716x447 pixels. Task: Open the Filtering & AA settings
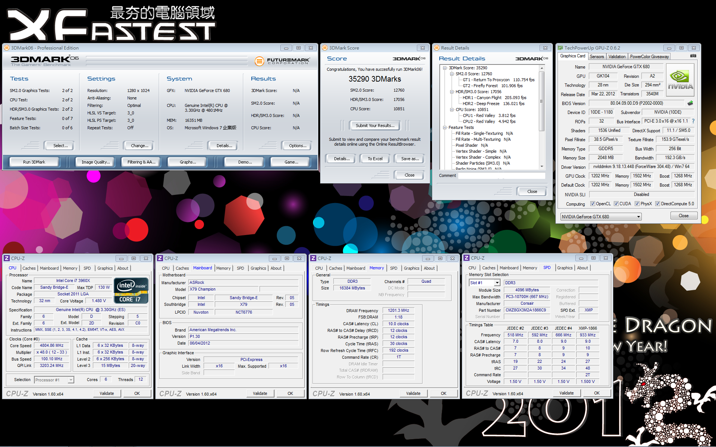pos(141,162)
